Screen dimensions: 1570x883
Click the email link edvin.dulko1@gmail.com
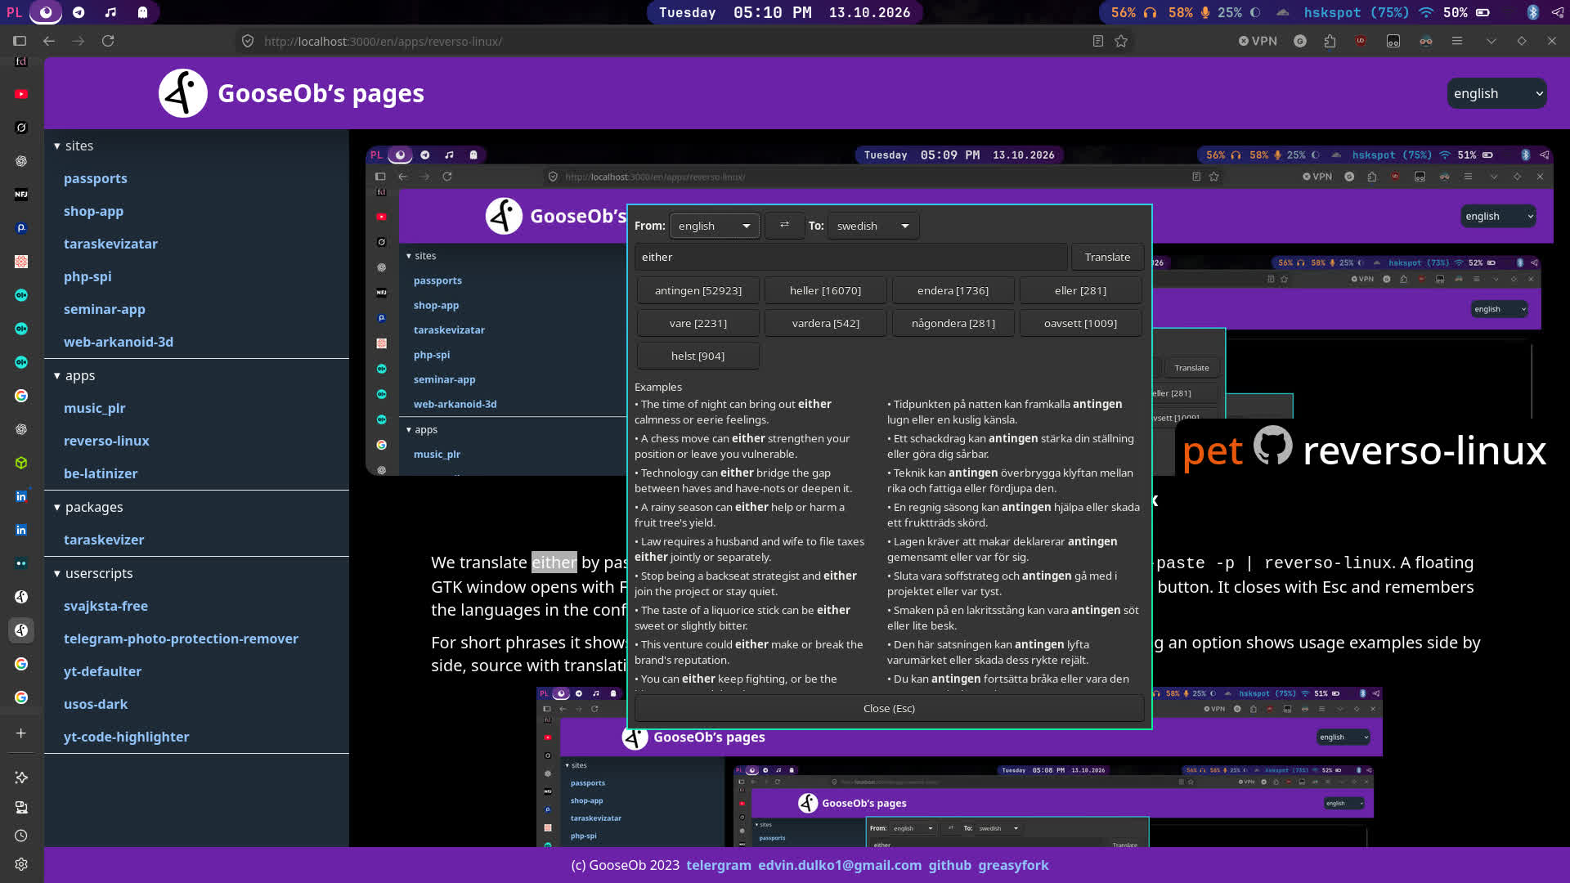pos(840,865)
